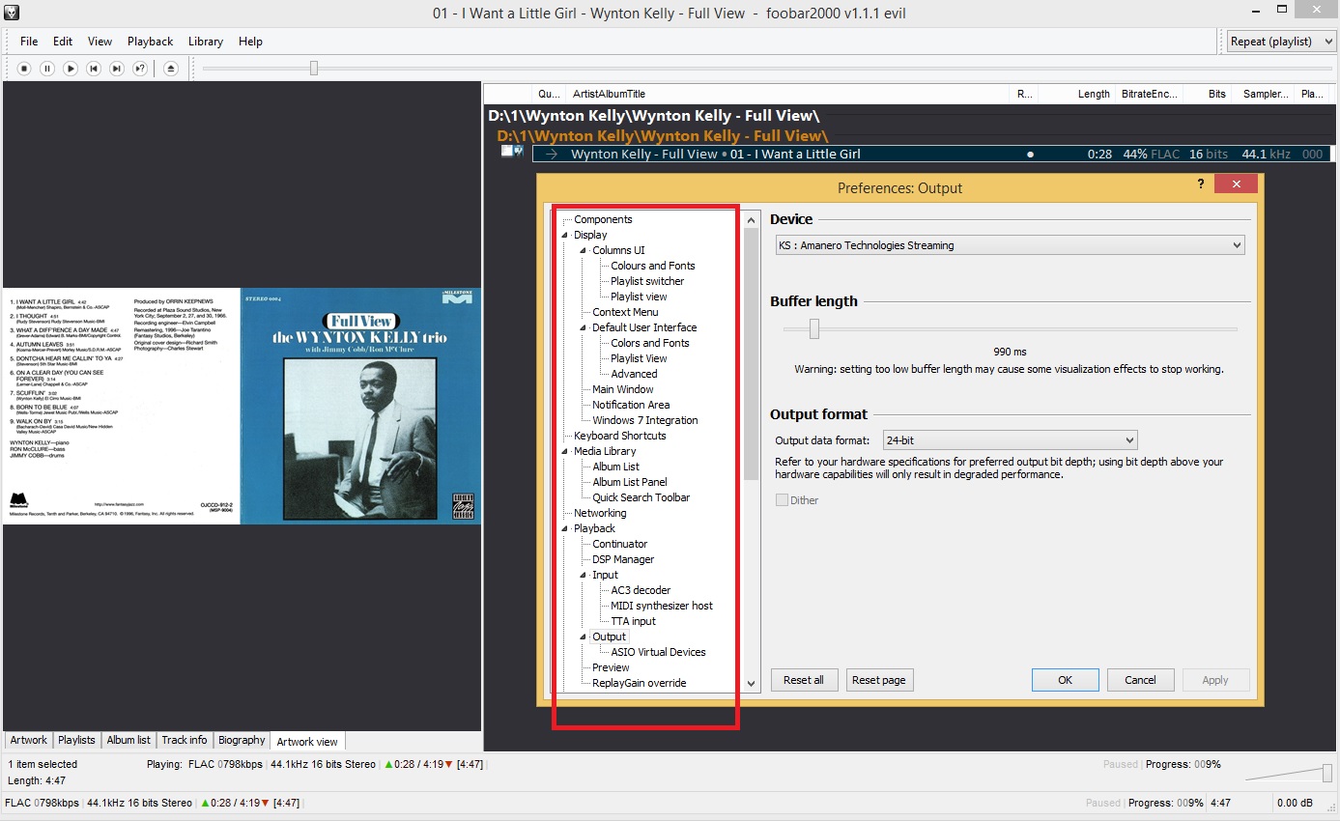This screenshot has height=821, width=1340.
Task: Open the Edit menu
Action: click(63, 42)
